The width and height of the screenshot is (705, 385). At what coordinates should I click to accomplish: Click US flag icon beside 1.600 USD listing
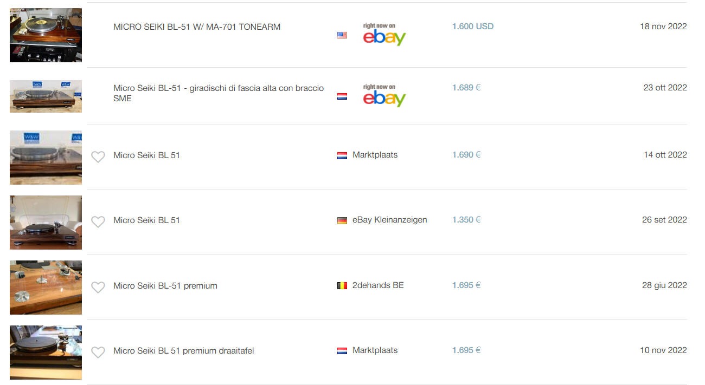click(x=342, y=35)
